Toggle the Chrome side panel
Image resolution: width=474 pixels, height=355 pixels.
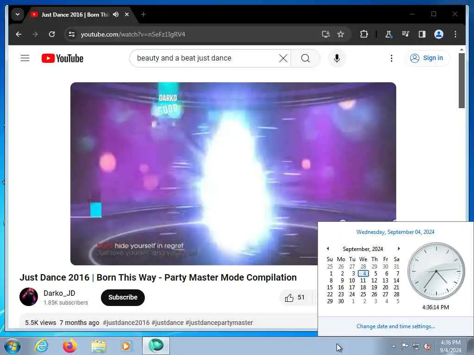(x=422, y=34)
